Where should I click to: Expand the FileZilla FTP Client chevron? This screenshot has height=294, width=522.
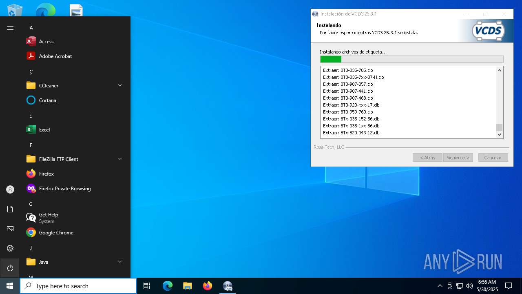point(120,159)
